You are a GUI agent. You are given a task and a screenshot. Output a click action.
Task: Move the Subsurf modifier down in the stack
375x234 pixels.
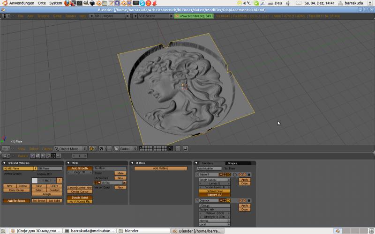(244, 175)
